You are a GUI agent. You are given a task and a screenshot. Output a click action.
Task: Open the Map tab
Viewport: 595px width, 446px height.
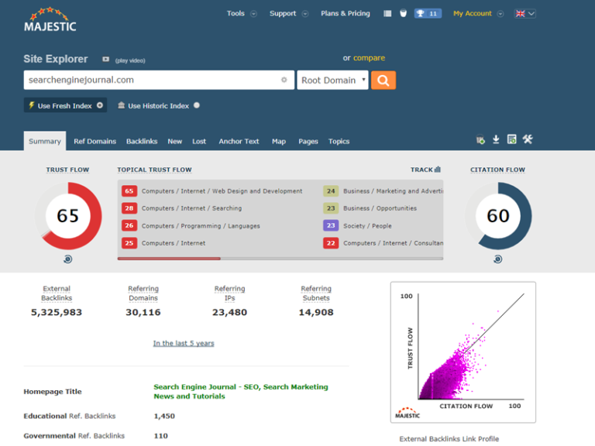[279, 141]
